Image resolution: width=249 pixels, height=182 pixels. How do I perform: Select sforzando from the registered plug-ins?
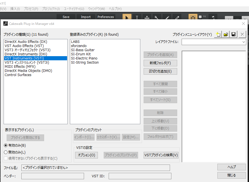coord(79,46)
